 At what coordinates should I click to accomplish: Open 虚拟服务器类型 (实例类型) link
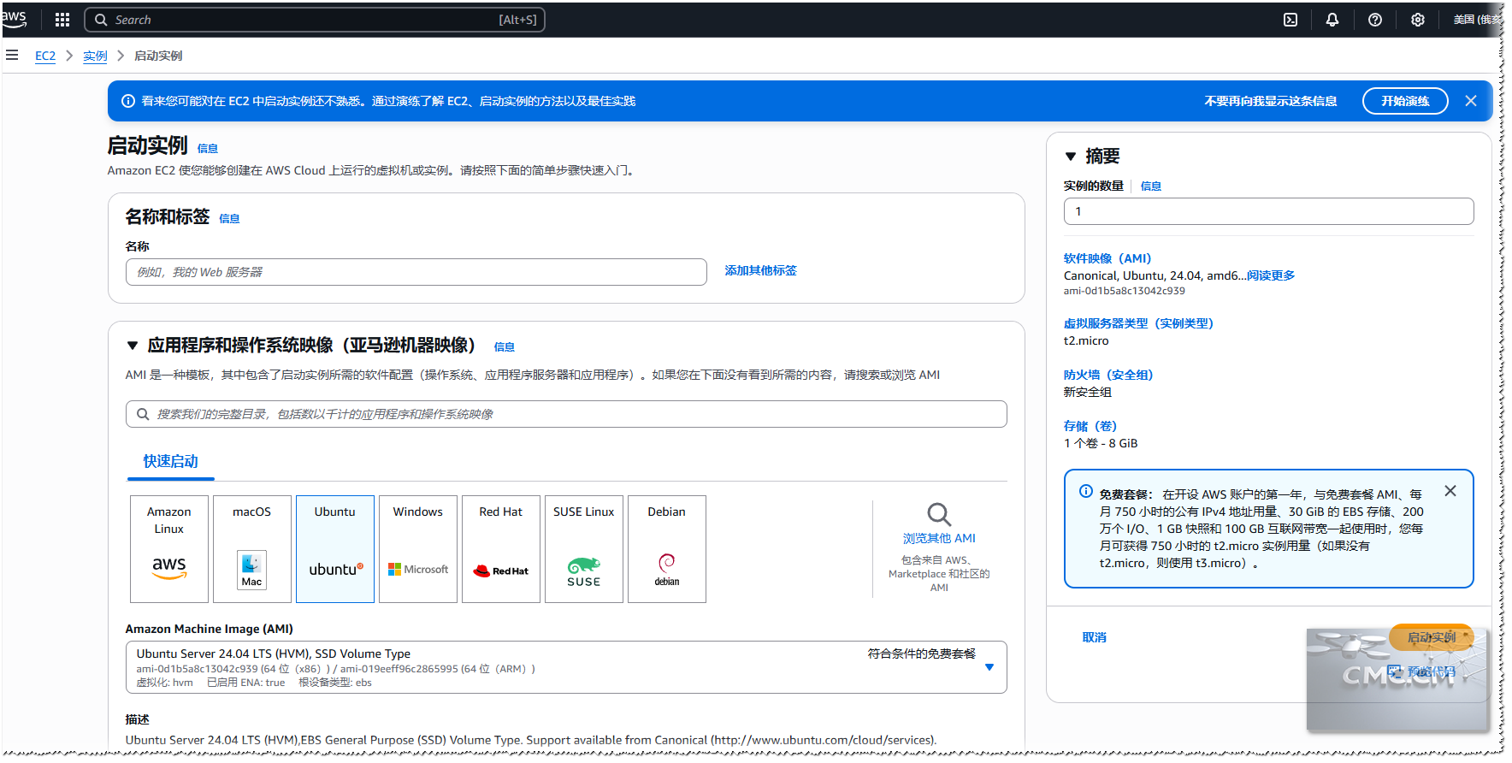1138,323
